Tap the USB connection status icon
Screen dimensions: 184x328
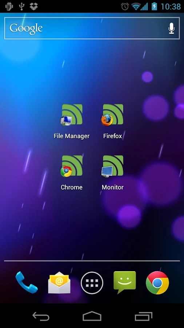pyautogui.click(x=21, y=6)
